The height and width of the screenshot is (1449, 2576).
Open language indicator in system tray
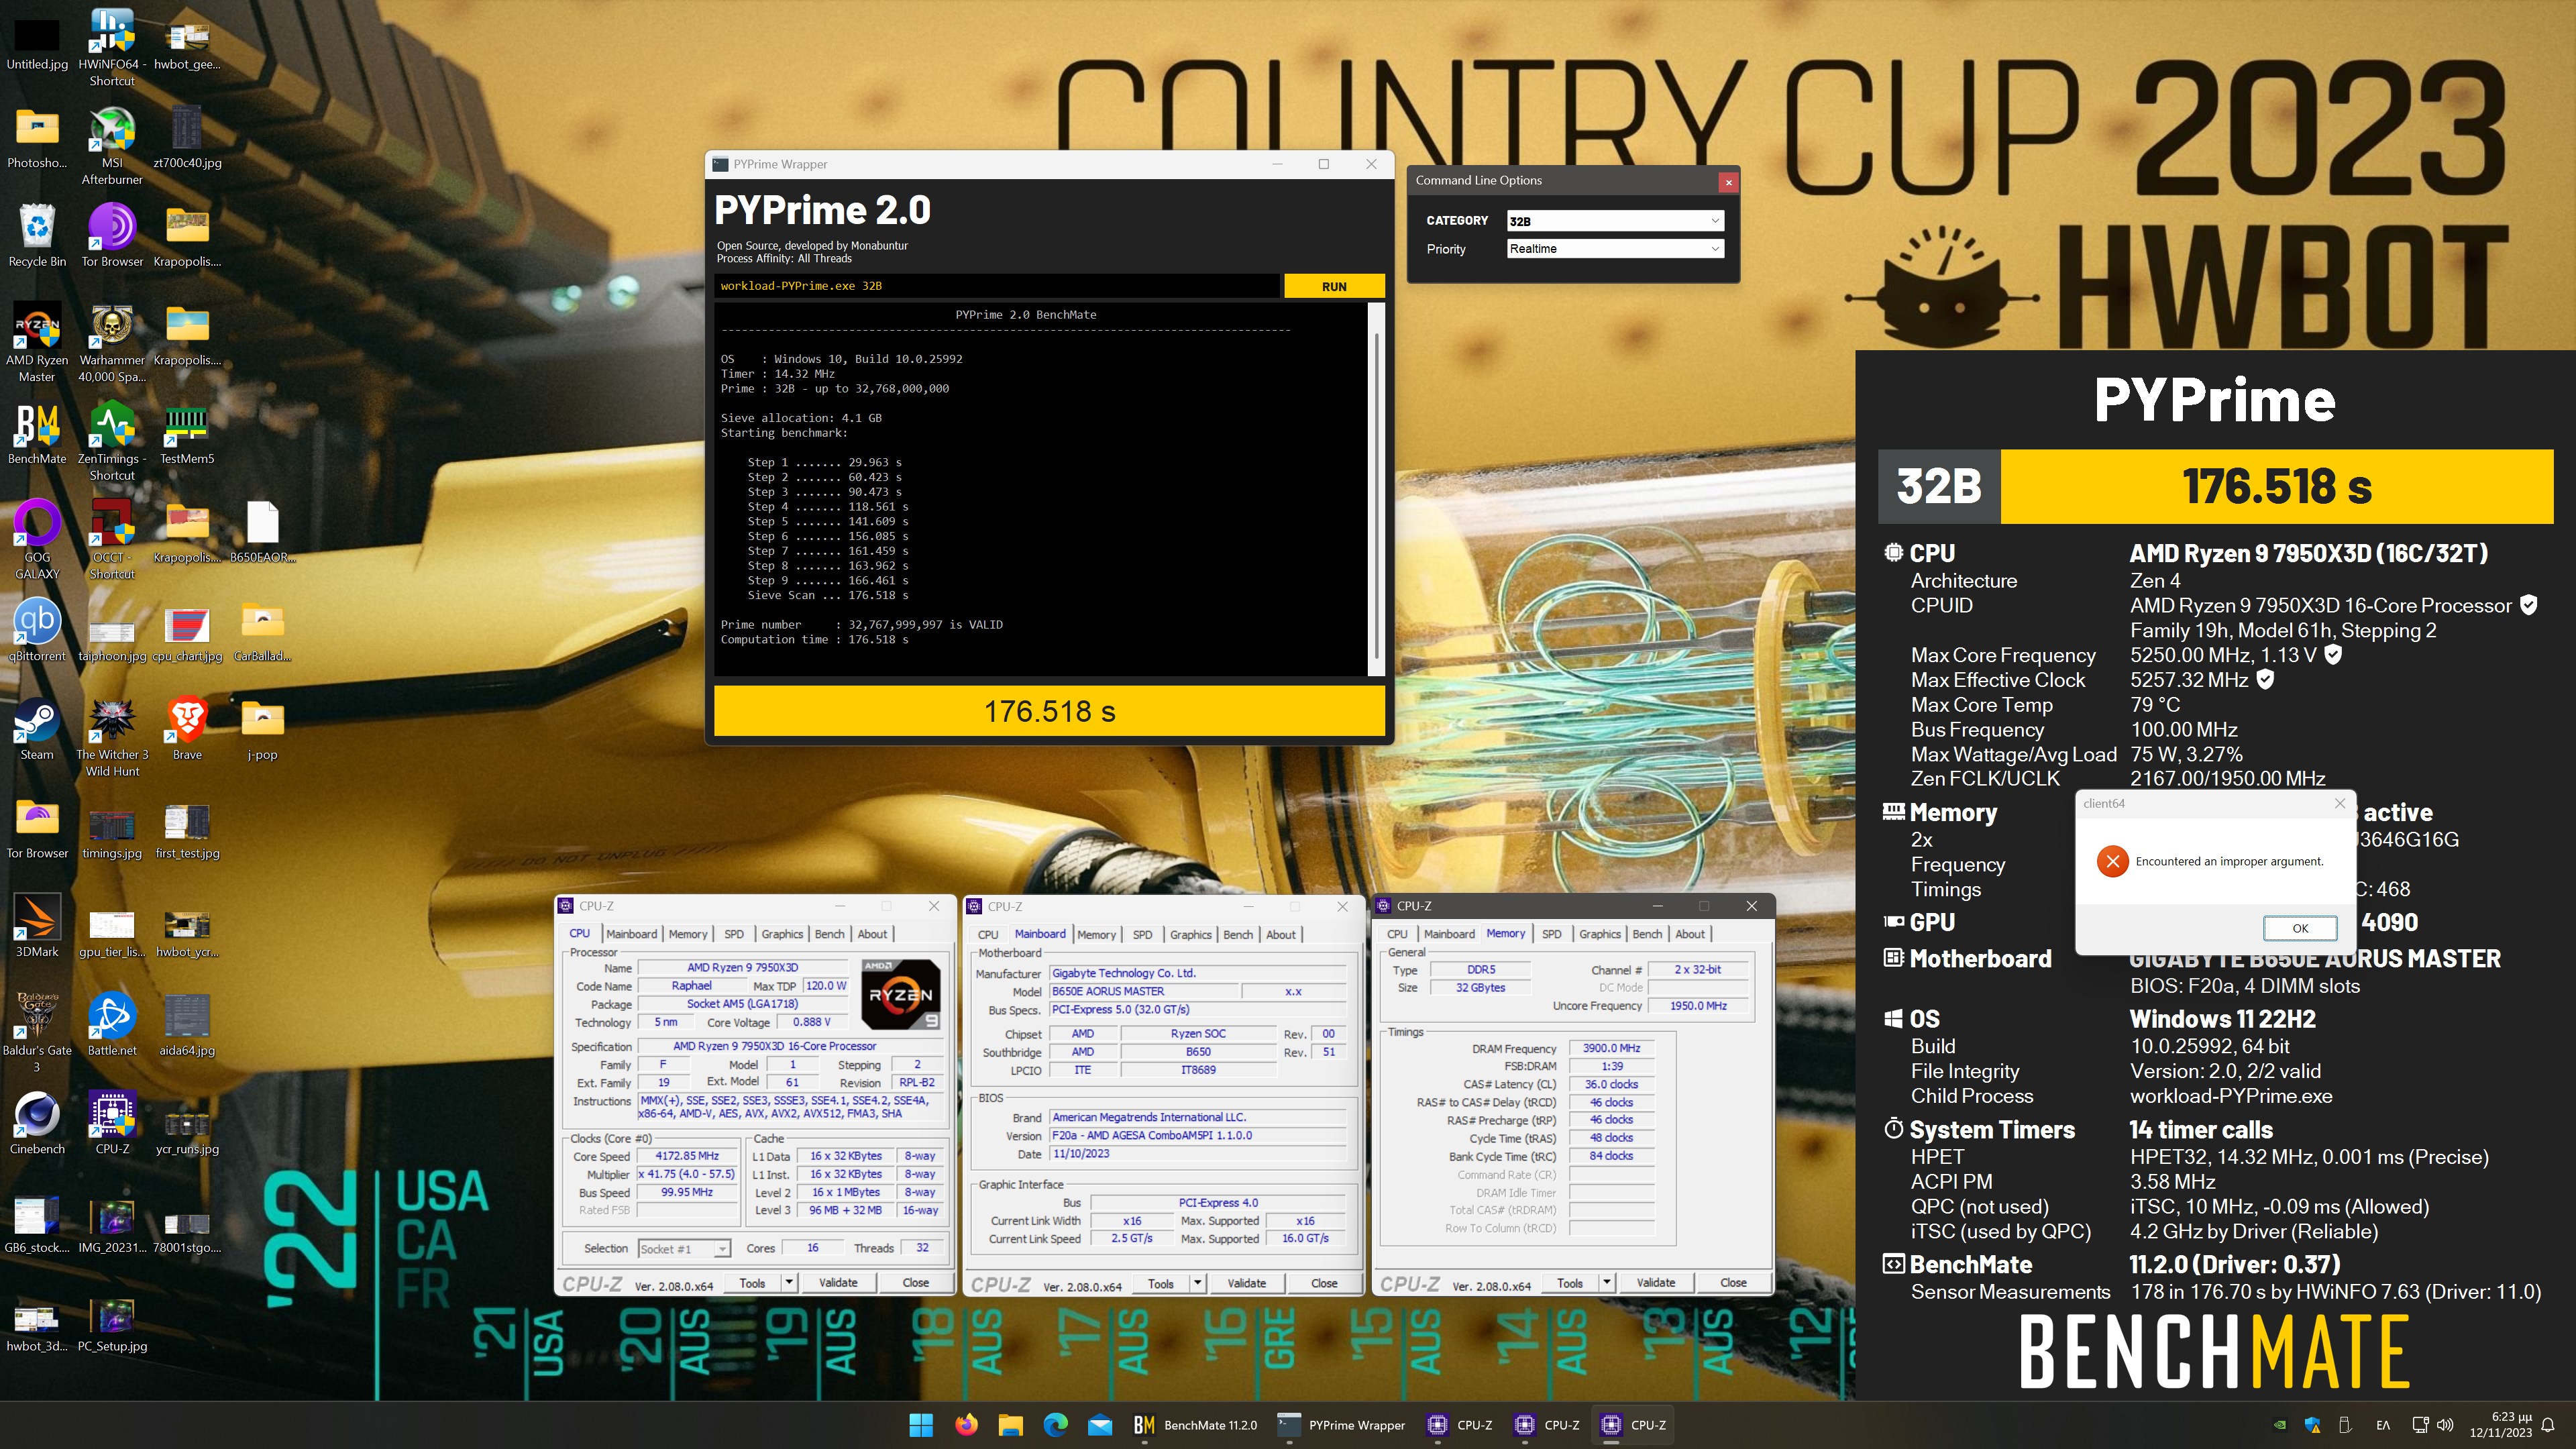(x=2383, y=1425)
